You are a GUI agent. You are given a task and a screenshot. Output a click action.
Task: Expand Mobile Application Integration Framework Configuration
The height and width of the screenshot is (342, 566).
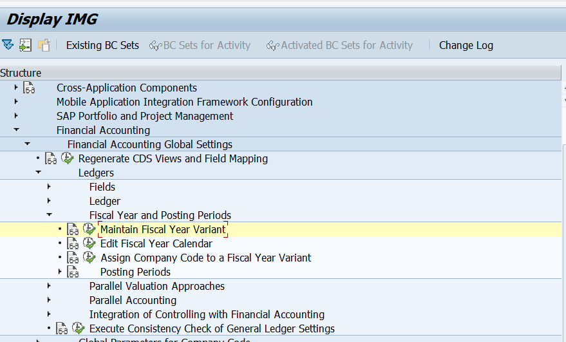pyautogui.click(x=16, y=102)
